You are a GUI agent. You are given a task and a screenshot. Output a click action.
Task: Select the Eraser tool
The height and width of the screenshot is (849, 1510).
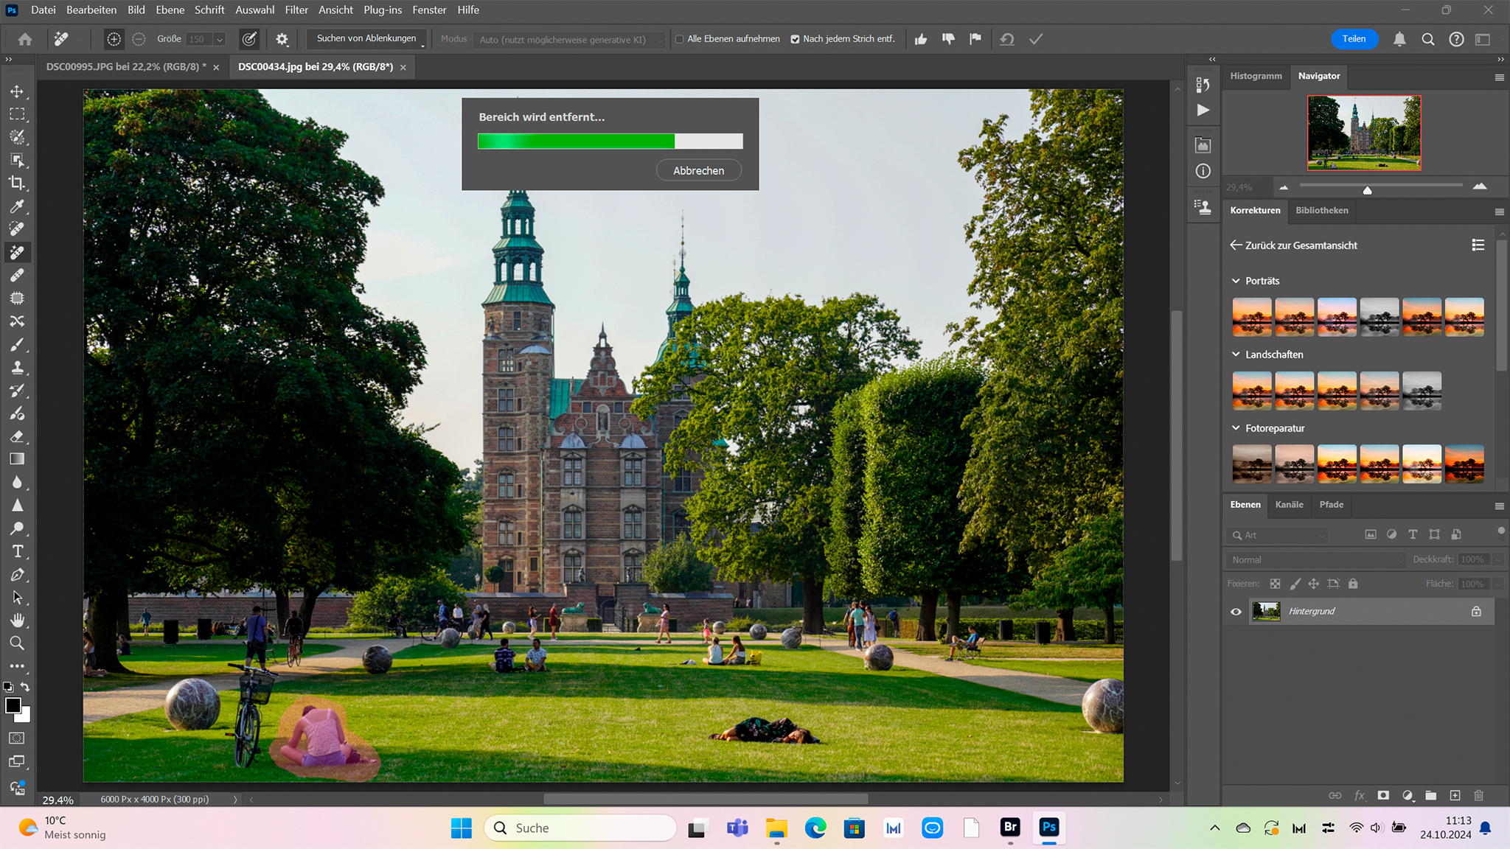[17, 436]
